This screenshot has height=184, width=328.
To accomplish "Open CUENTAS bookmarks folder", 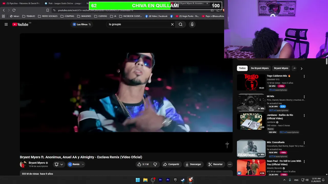I will point(100,16).
